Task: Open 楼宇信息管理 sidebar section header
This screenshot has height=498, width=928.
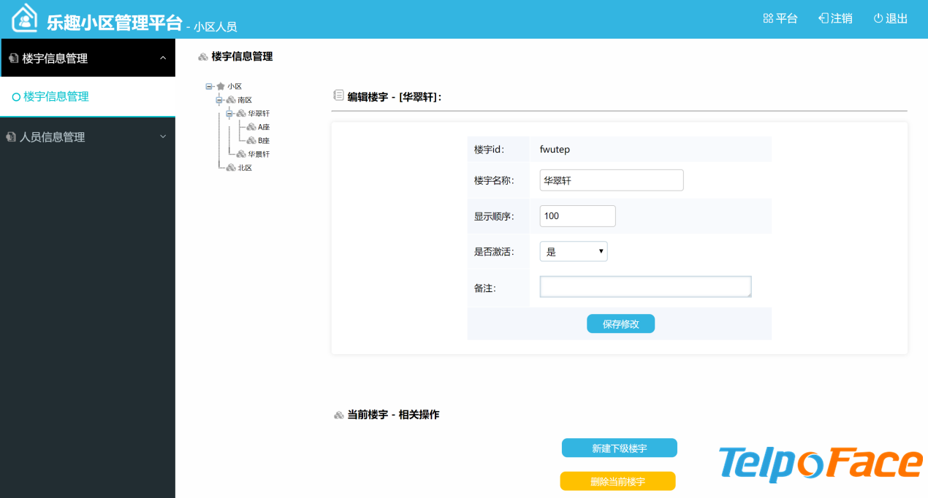Action: click(x=88, y=58)
